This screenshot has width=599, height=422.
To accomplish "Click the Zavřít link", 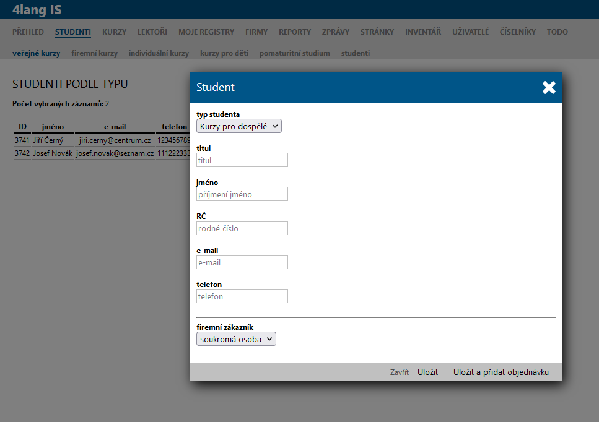I will coord(399,372).
